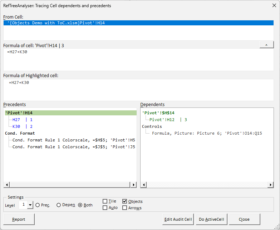The image size is (280, 230).
Task: Click the Close button
Action: 244,219
